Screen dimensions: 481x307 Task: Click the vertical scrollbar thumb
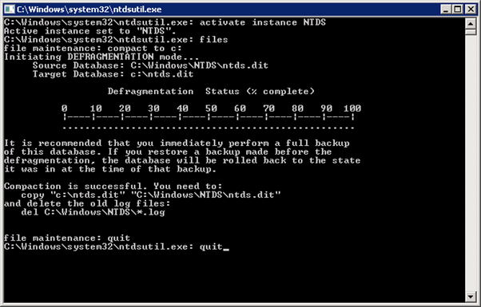pos(471,32)
